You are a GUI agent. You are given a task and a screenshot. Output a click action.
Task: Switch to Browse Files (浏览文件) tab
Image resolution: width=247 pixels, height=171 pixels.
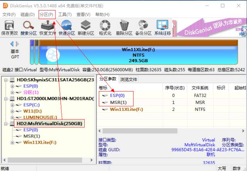(x=129, y=80)
